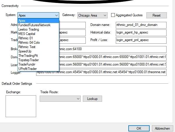Enable the Aggregated Quotes checkbox

[x=113, y=15]
